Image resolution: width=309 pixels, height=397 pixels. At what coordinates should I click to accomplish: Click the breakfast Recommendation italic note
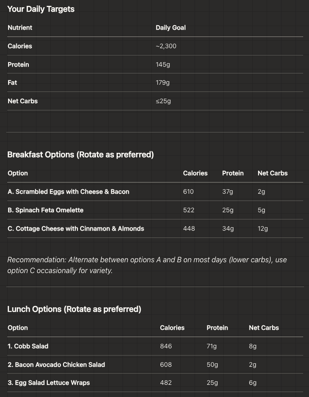[x=147, y=265]
